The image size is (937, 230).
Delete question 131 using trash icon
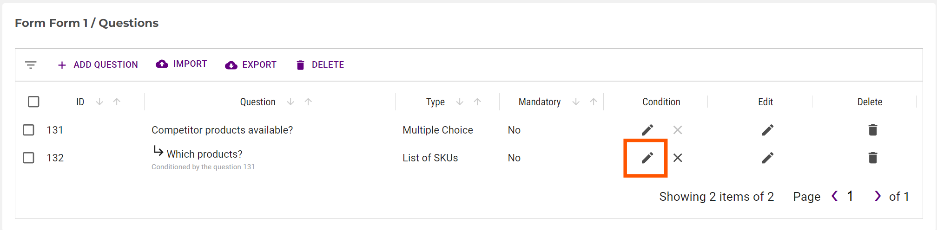[x=872, y=130]
